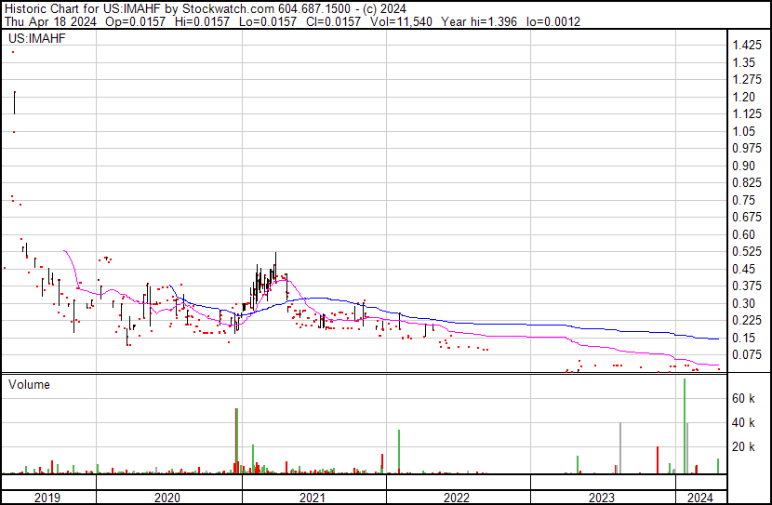Image resolution: width=772 pixels, height=505 pixels.
Task: Click the 1.20 price axis value
Action: (743, 97)
